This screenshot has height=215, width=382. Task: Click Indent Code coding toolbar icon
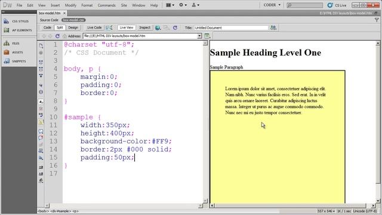[x=41, y=167]
